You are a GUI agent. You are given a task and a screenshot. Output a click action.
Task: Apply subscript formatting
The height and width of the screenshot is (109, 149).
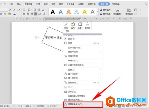pyautogui.click(x=5, y=14)
